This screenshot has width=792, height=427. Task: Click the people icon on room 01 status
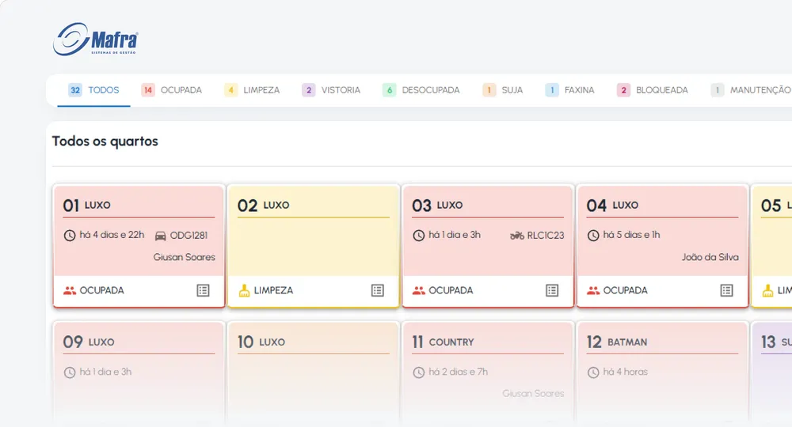70,290
